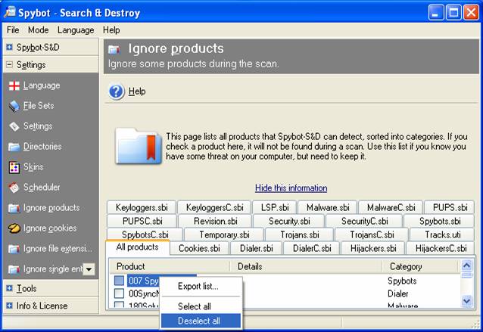
Task: Switch to the TrojansC.sbi tab
Action: point(372,234)
